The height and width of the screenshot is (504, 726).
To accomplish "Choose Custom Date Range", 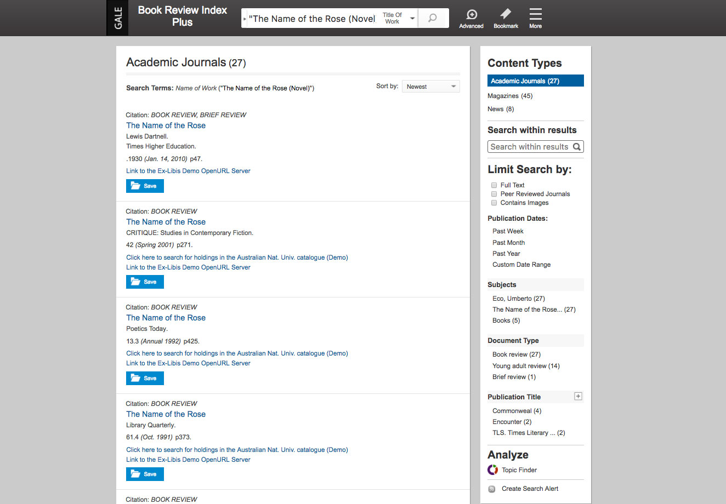I will (x=521, y=265).
